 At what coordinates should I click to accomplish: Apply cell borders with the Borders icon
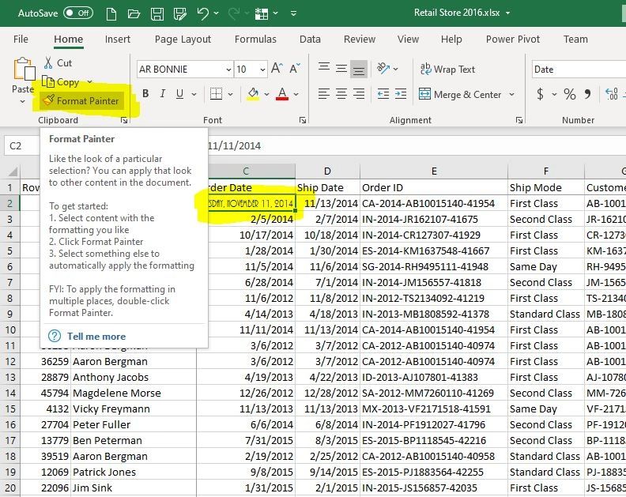(x=216, y=94)
